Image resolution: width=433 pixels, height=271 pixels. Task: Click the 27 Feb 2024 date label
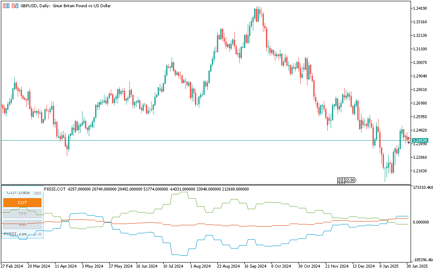[x=12, y=266]
